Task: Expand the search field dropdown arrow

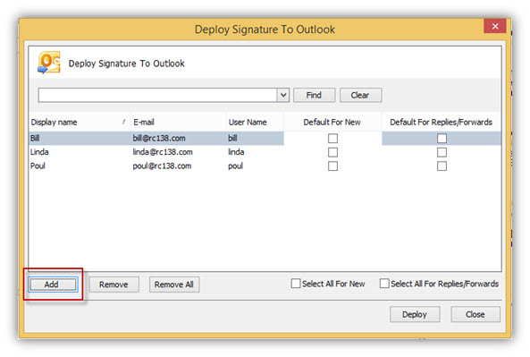Action: (283, 95)
